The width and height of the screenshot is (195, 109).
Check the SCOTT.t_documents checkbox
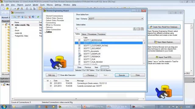(79, 51)
